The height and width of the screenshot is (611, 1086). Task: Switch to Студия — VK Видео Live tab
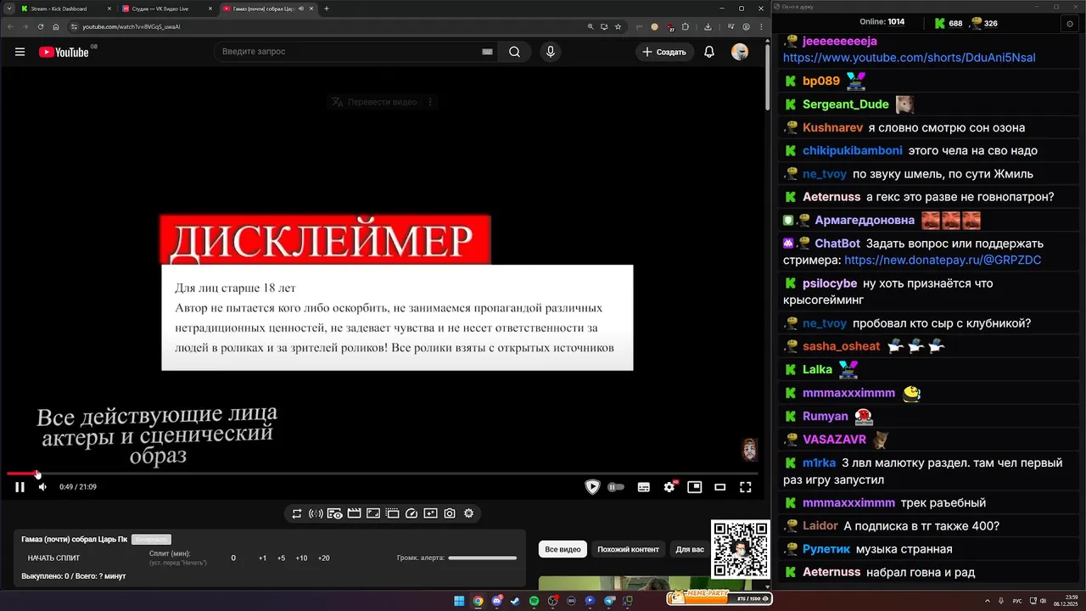coord(166,8)
